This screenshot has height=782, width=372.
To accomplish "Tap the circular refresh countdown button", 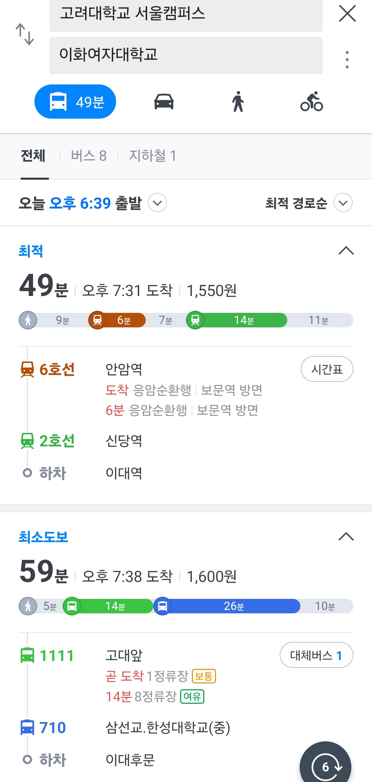I will (x=325, y=766).
